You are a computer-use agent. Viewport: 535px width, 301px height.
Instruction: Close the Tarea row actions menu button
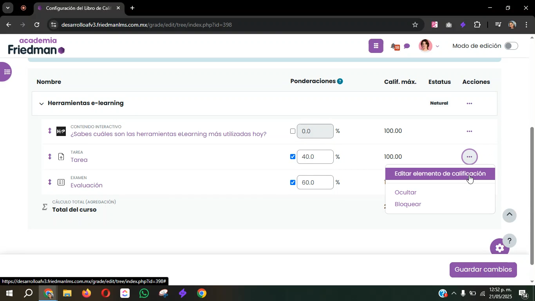click(469, 157)
